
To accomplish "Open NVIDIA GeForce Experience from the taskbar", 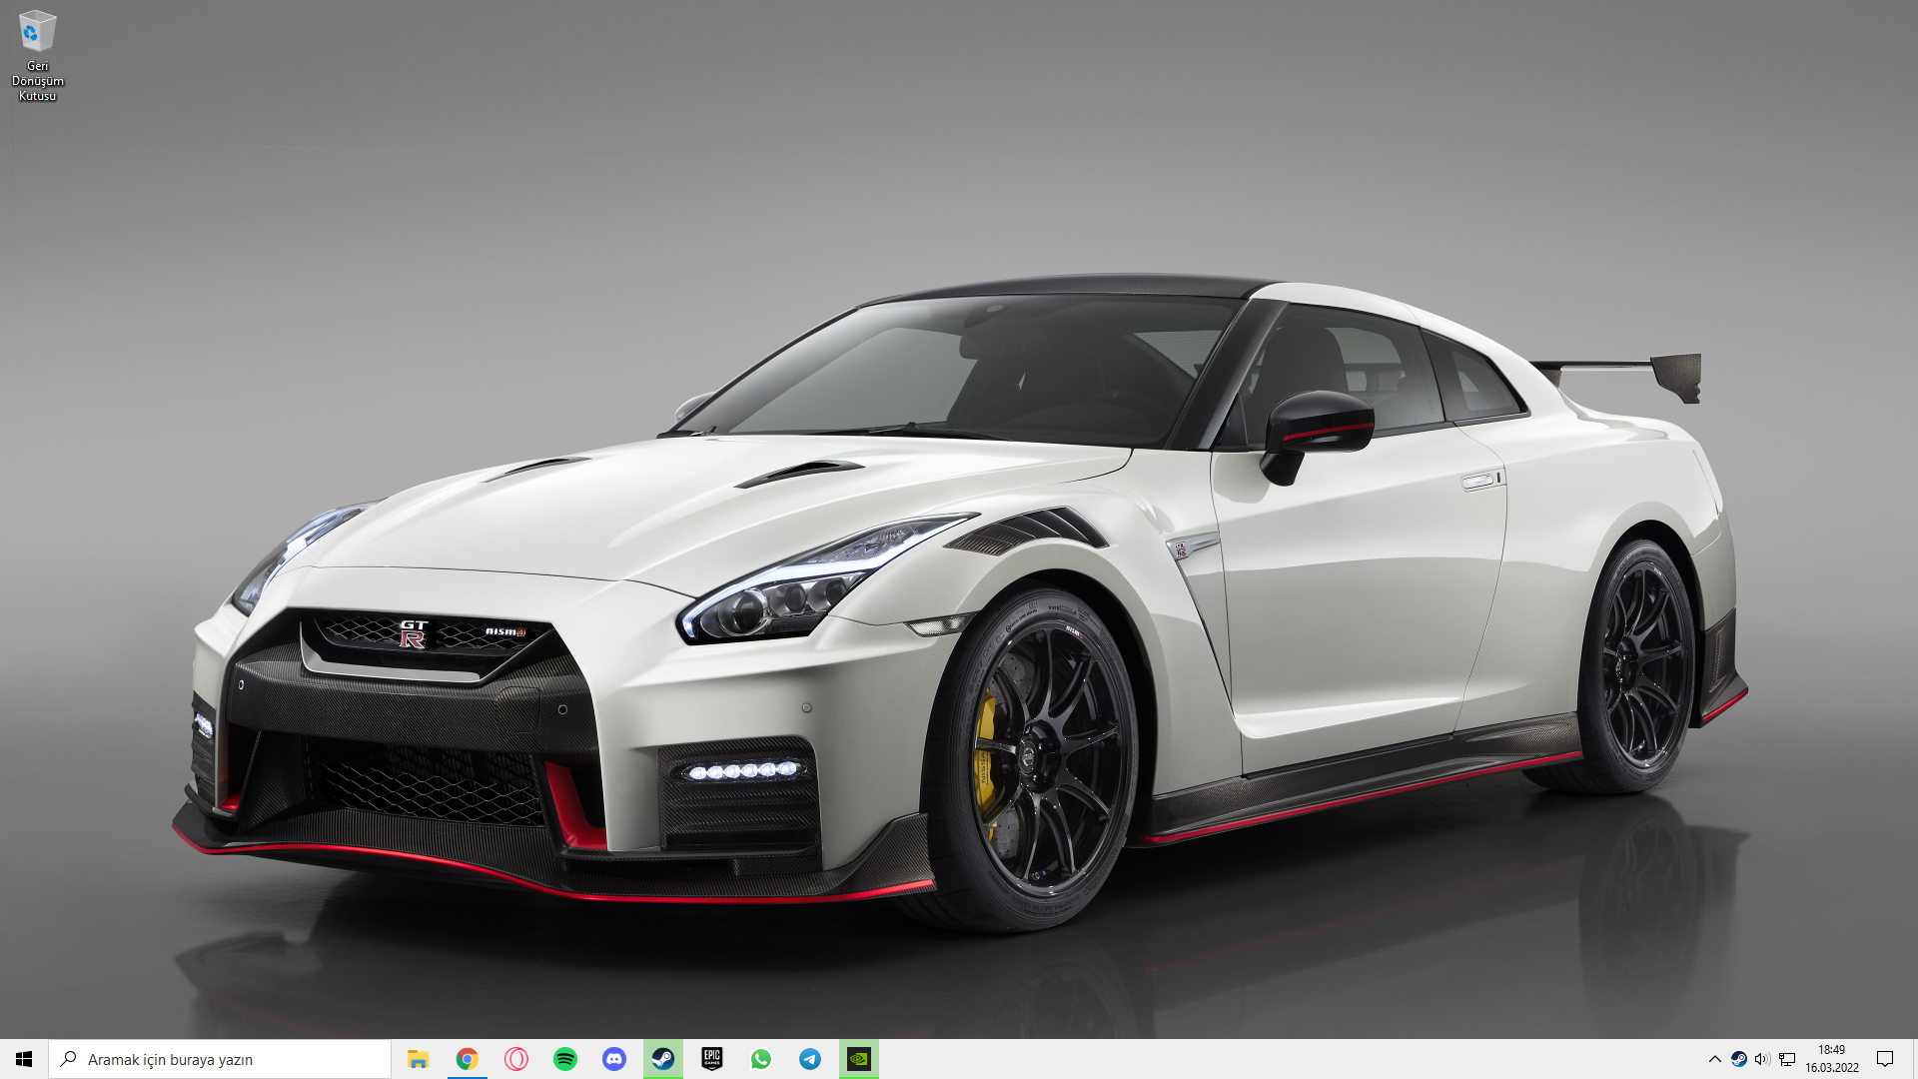I will click(859, 1059).
